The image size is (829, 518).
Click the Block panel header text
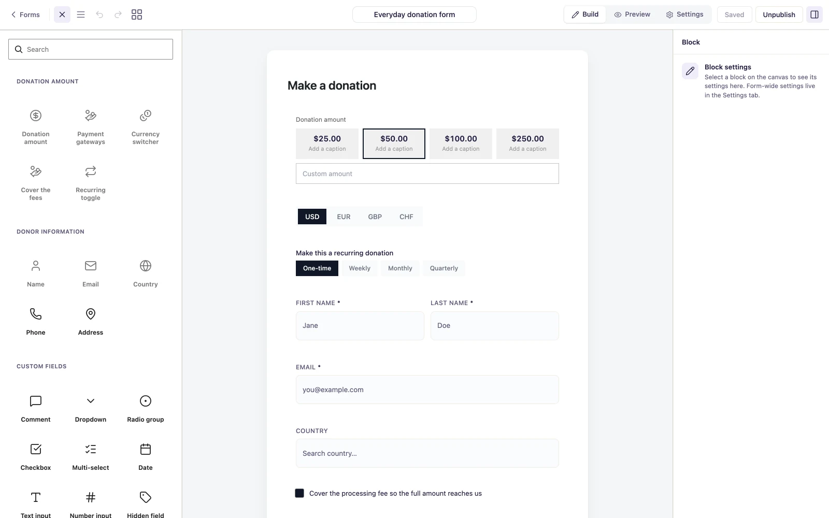tap(691, 42)
